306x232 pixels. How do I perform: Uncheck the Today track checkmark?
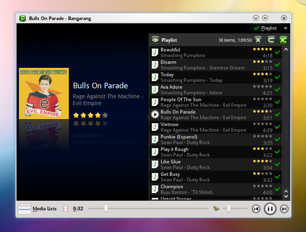coord(277,77)
